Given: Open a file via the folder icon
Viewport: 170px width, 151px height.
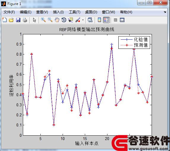Looking at the screenshot, I should click(11, 20).
